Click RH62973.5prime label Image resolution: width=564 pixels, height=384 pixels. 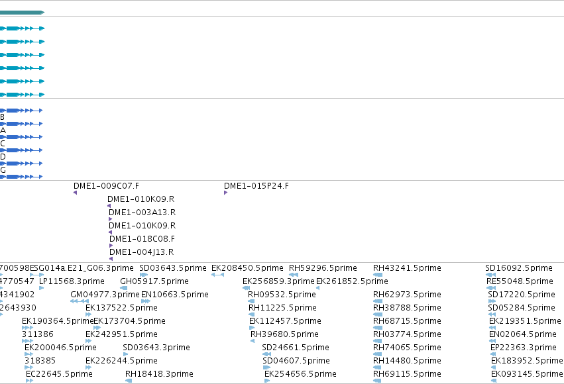(x=407, y=295)
